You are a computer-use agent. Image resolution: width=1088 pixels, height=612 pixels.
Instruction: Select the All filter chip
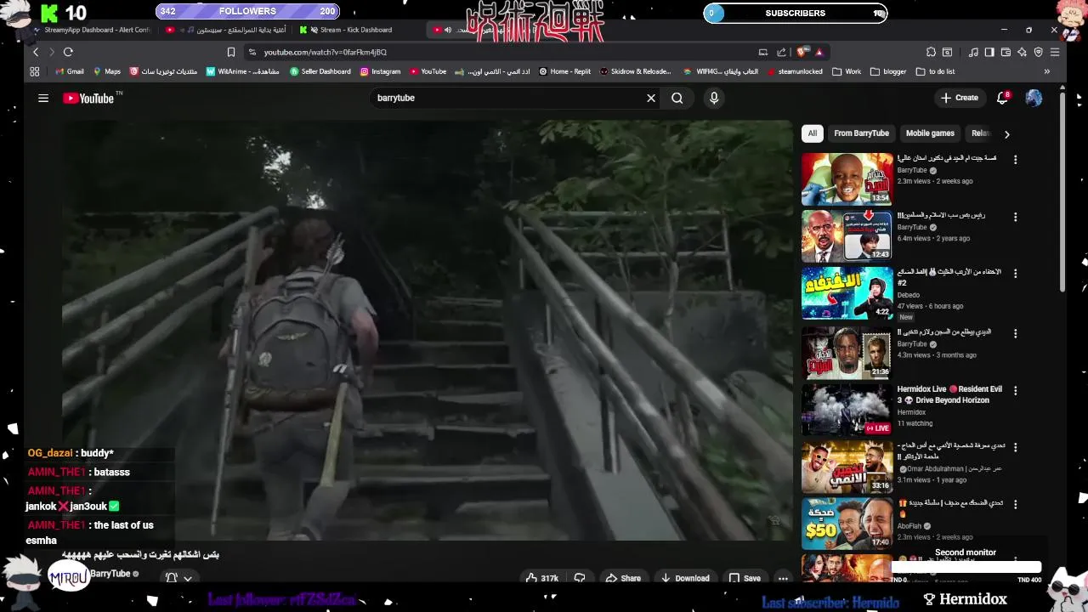[813, 133]
